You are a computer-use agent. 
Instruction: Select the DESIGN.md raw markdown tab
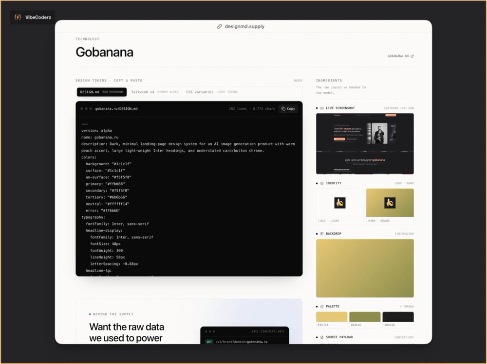tap(102, 92)
